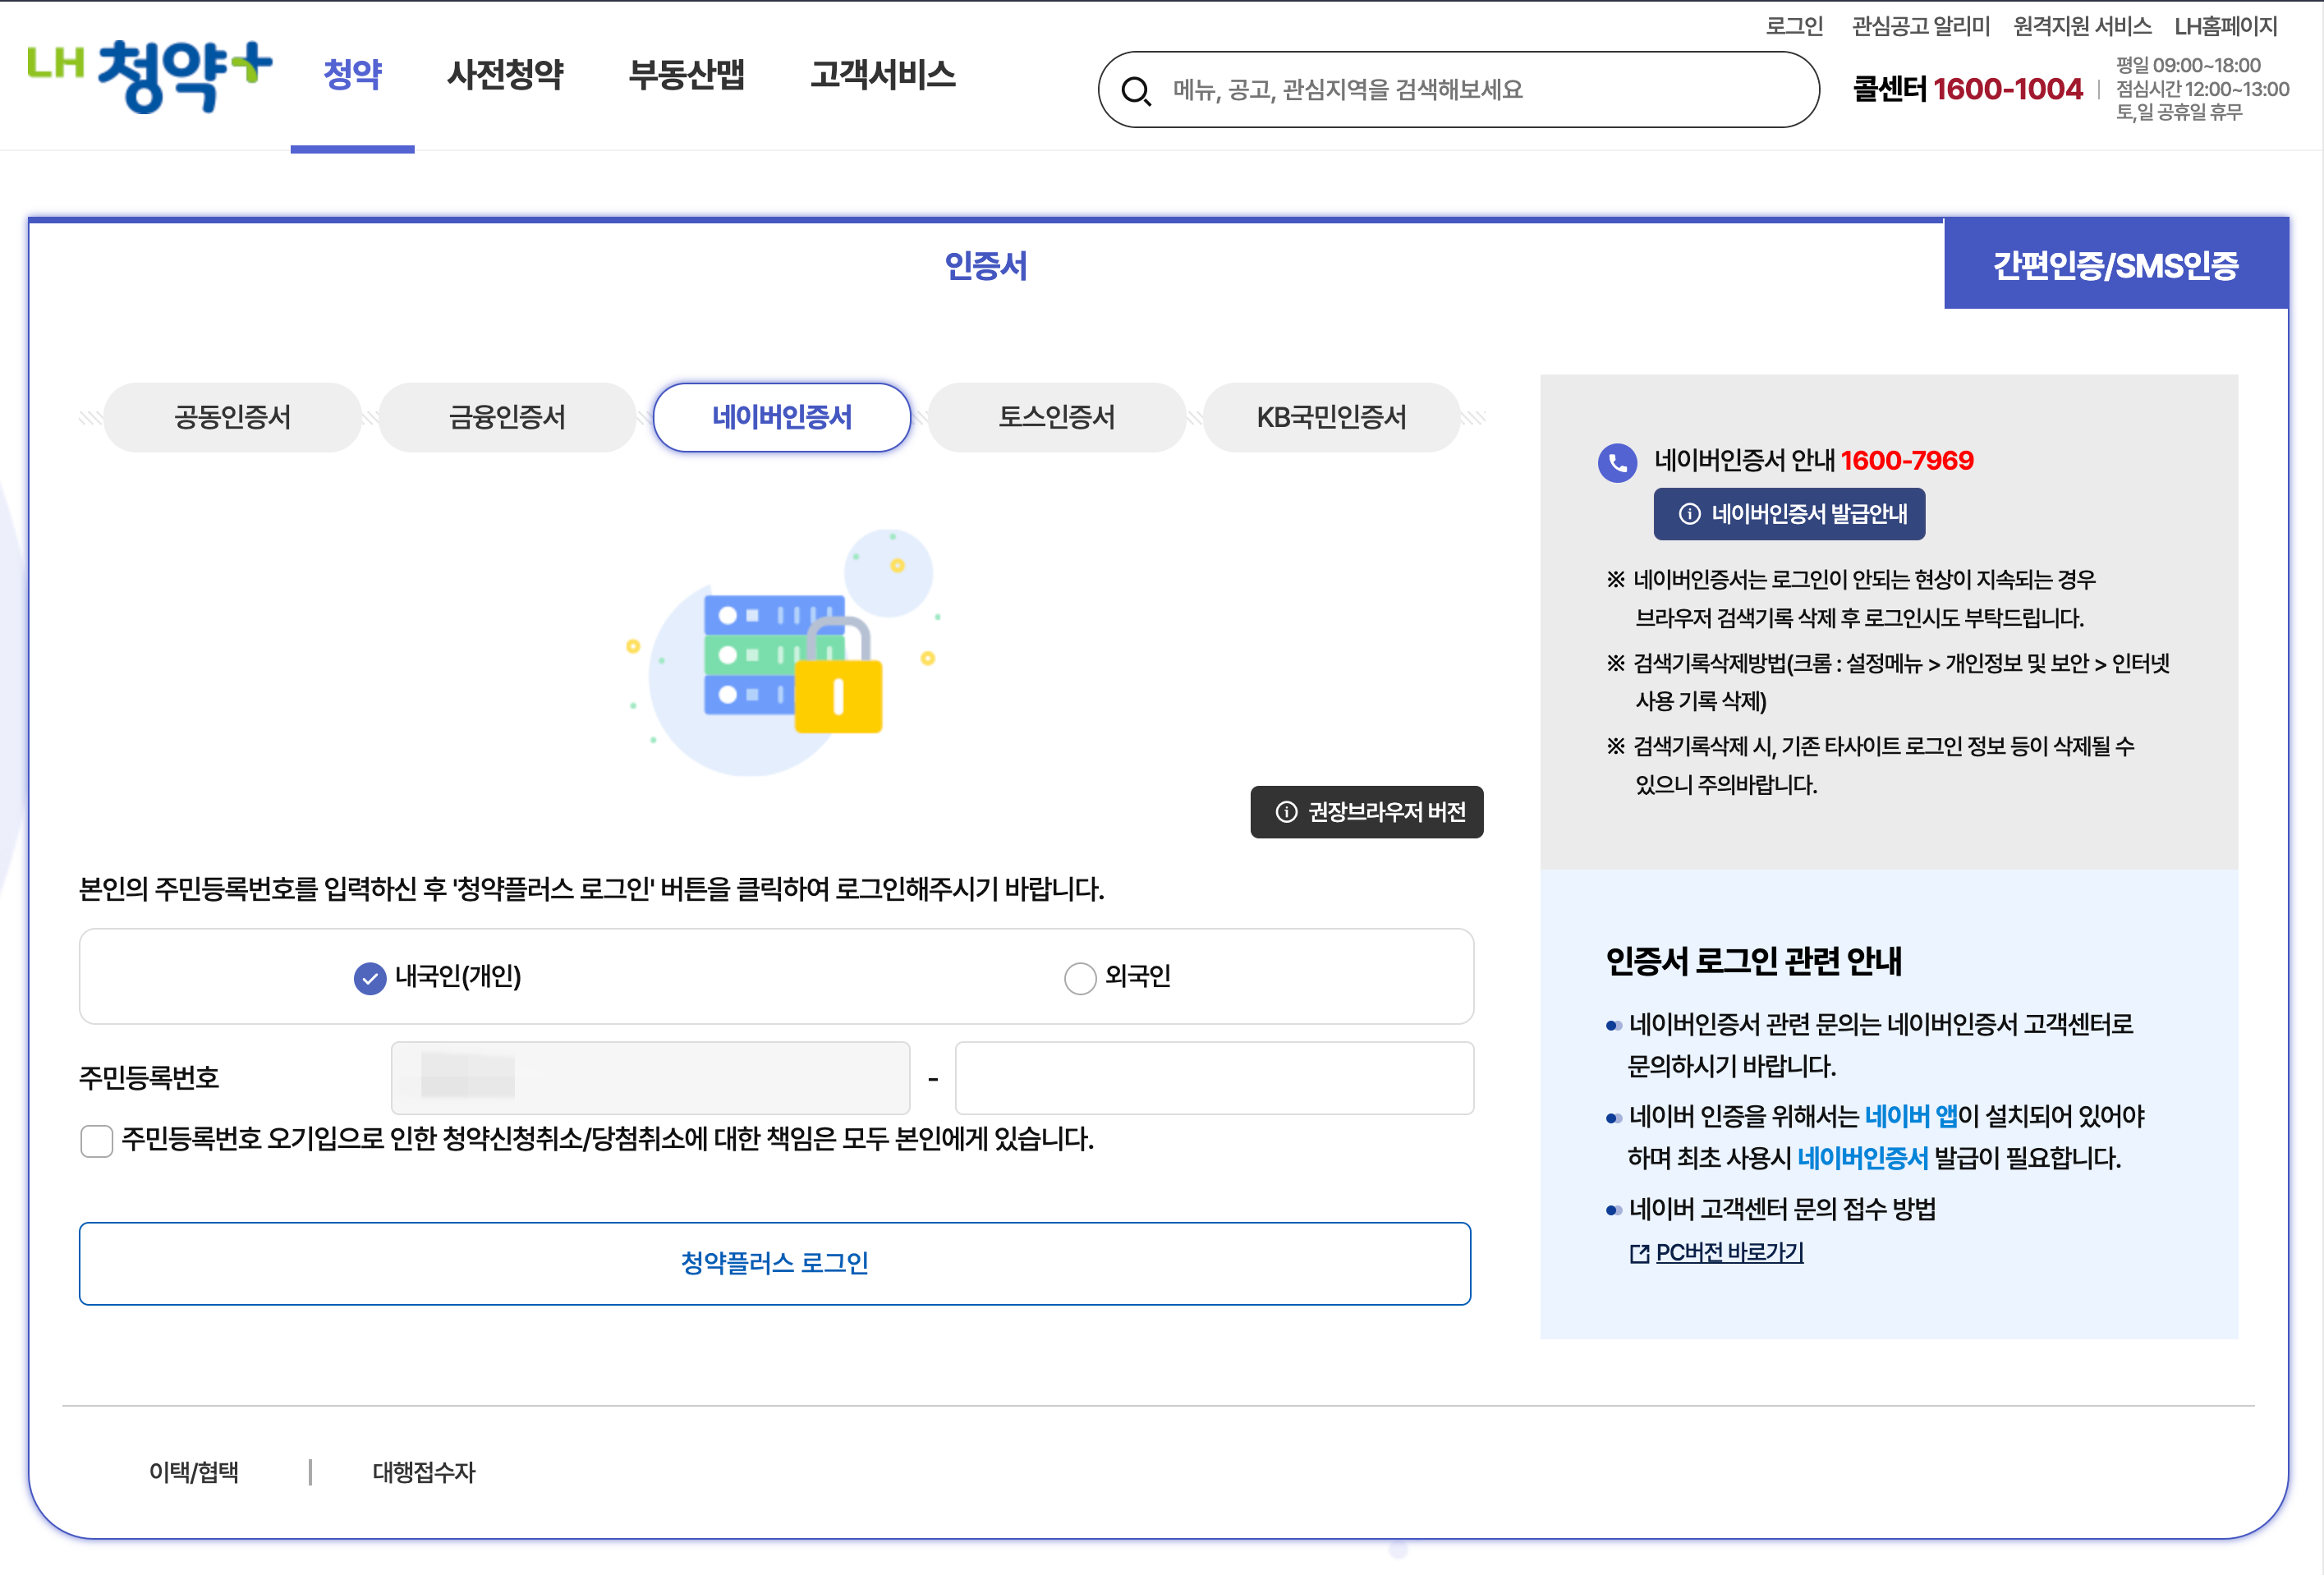This screenshot has width=2324, height=1575.
Task: Choose the 금융인증서 certificate type
Action: (507, 417)
